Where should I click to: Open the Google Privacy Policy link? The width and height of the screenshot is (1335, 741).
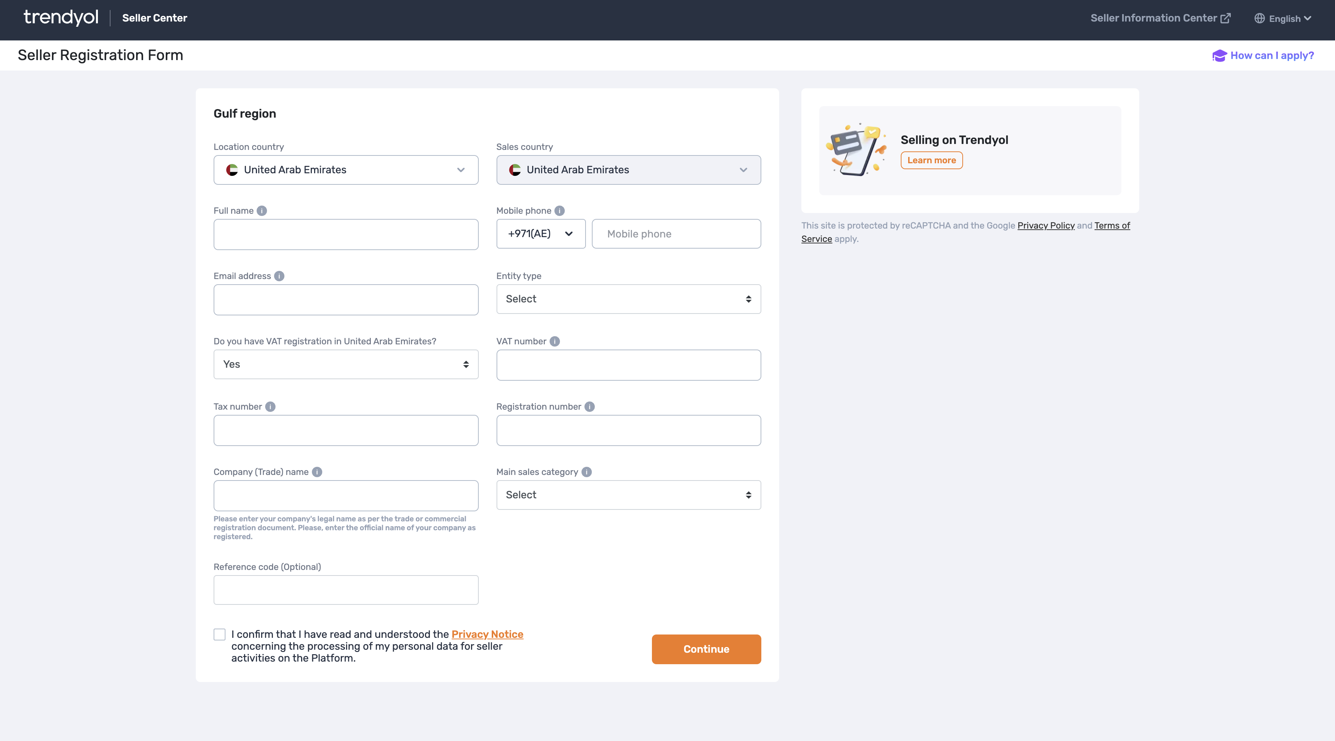click(1046, 225)
